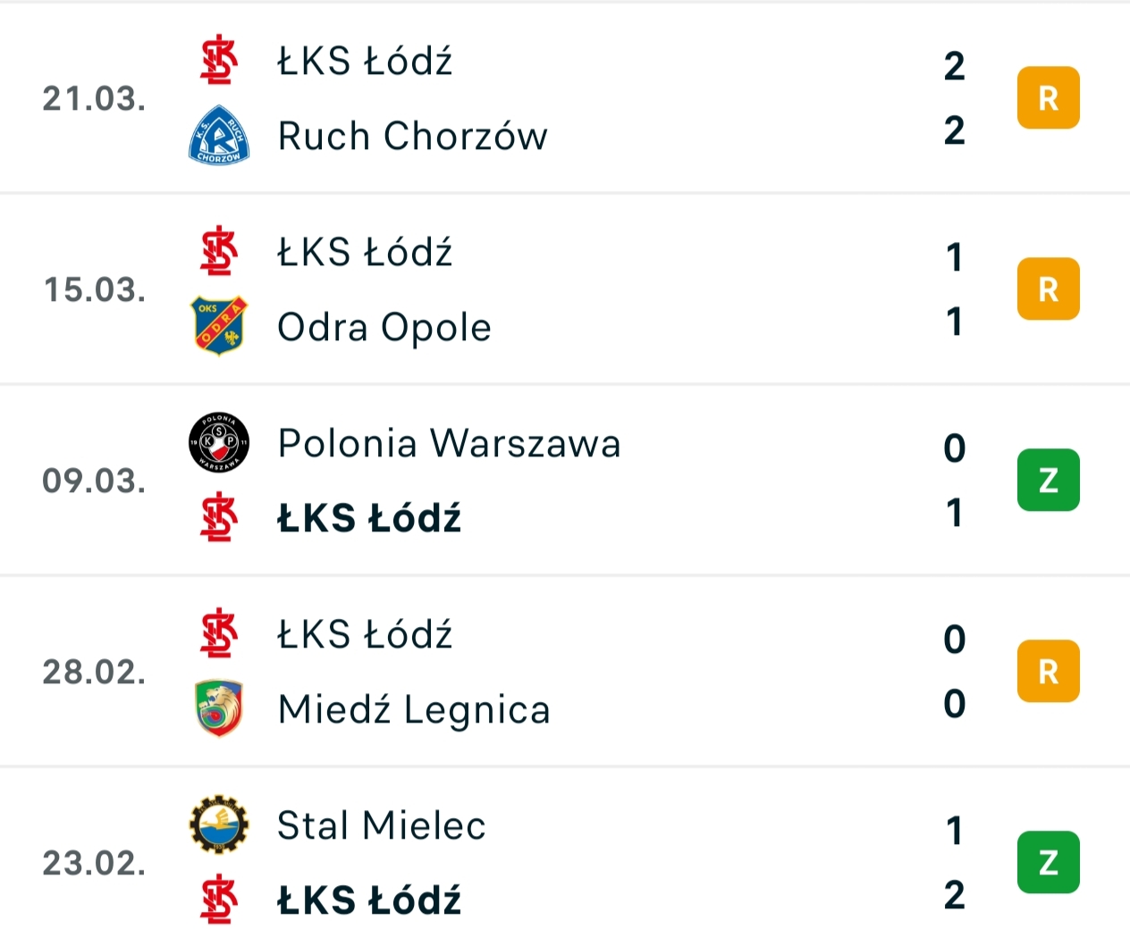1130x937 pixels.
Task: Open the Ruch Chorzów team name
Action: 412,136
